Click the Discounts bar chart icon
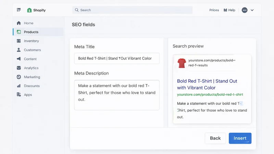The image size is (274, 154). point(19,86)
